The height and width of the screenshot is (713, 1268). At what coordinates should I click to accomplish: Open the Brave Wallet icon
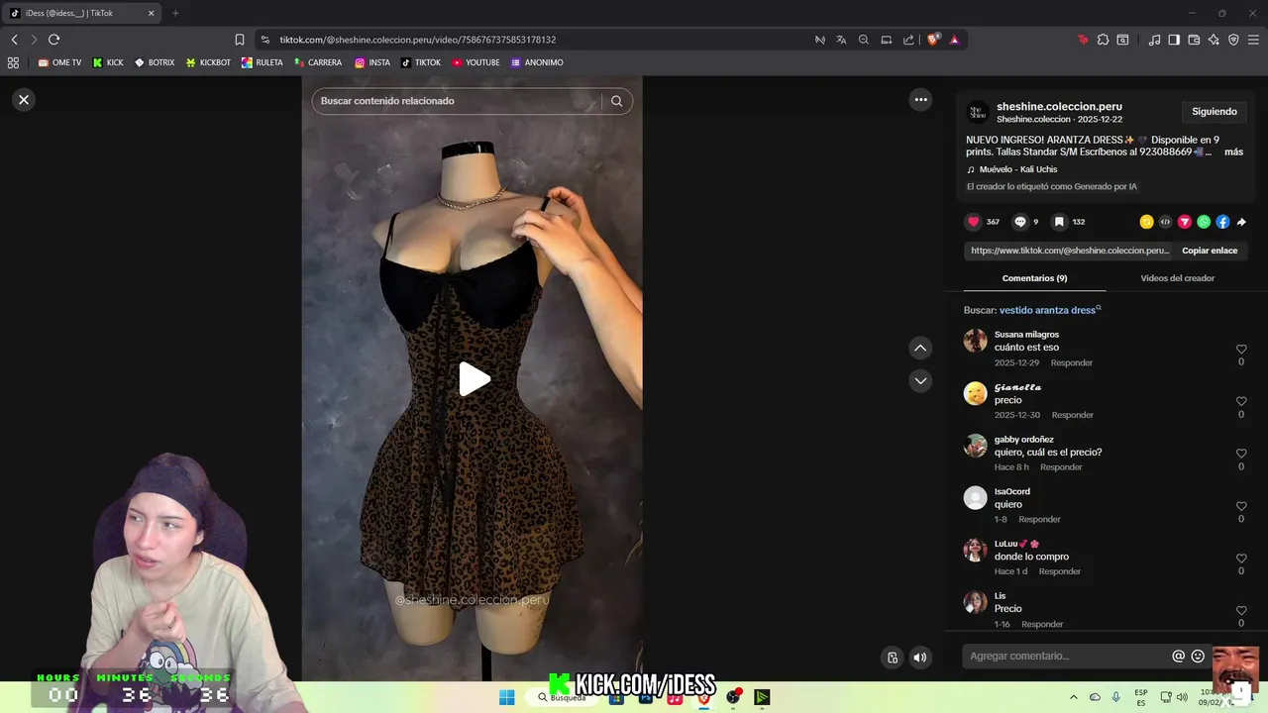(x=1194, y=40)
